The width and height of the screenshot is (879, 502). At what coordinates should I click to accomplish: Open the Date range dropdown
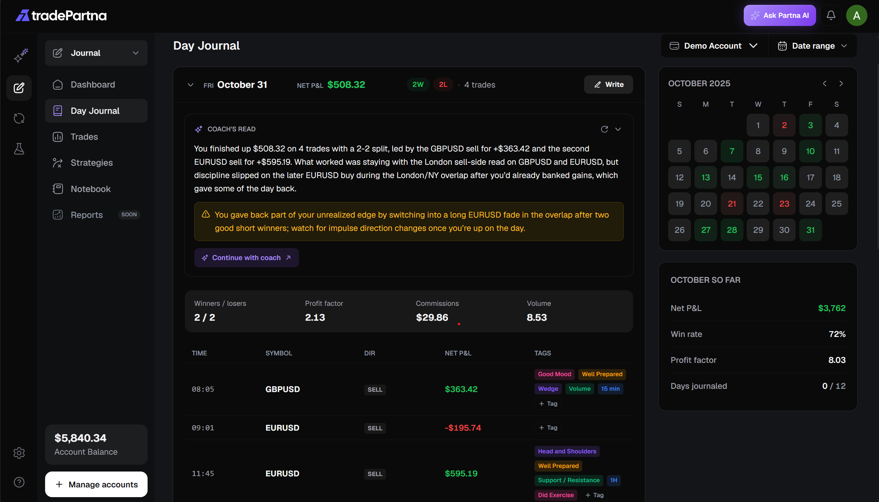[813, 46]
